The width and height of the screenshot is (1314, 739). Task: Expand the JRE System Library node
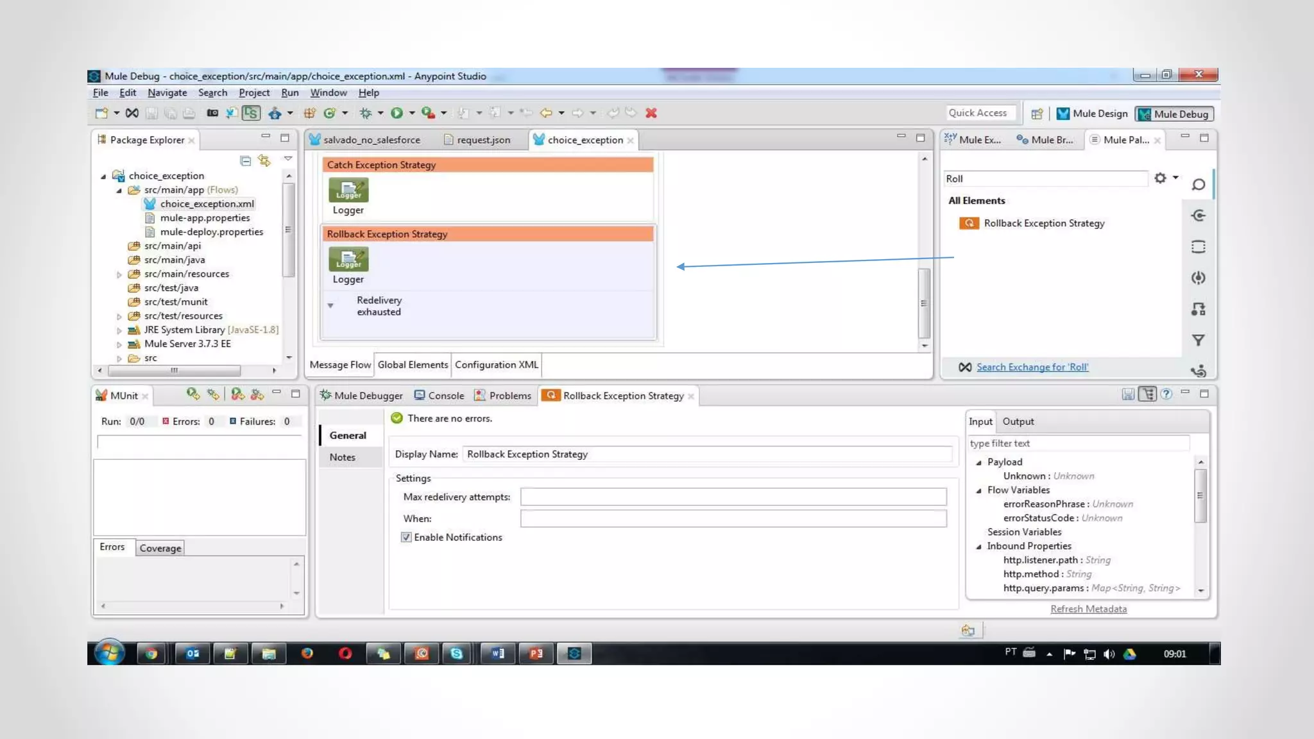click(x=119, y=330)
